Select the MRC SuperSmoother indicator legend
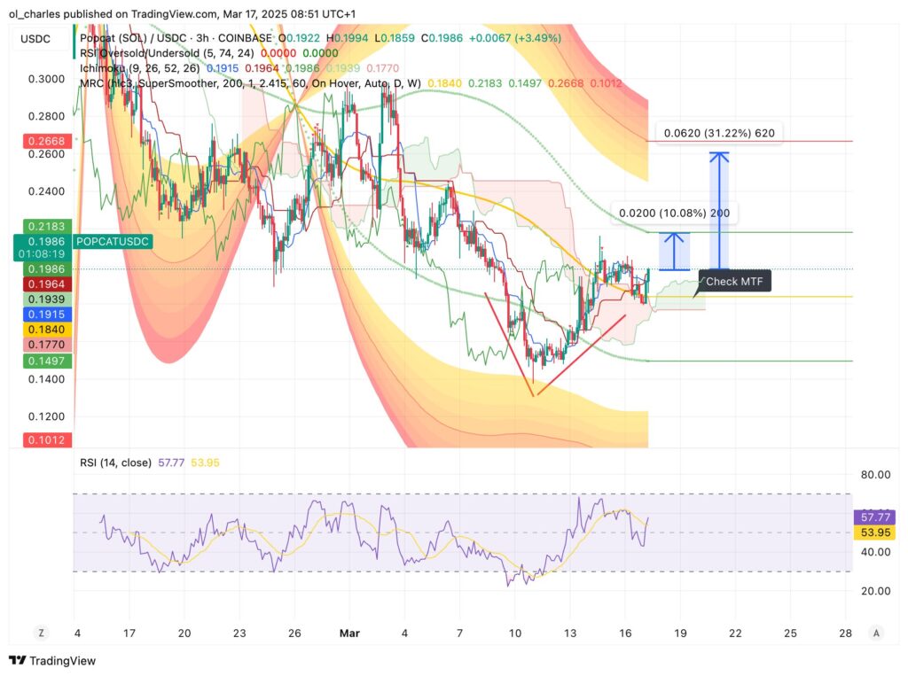This screenshot has height=676, width=908. [250, 83]
